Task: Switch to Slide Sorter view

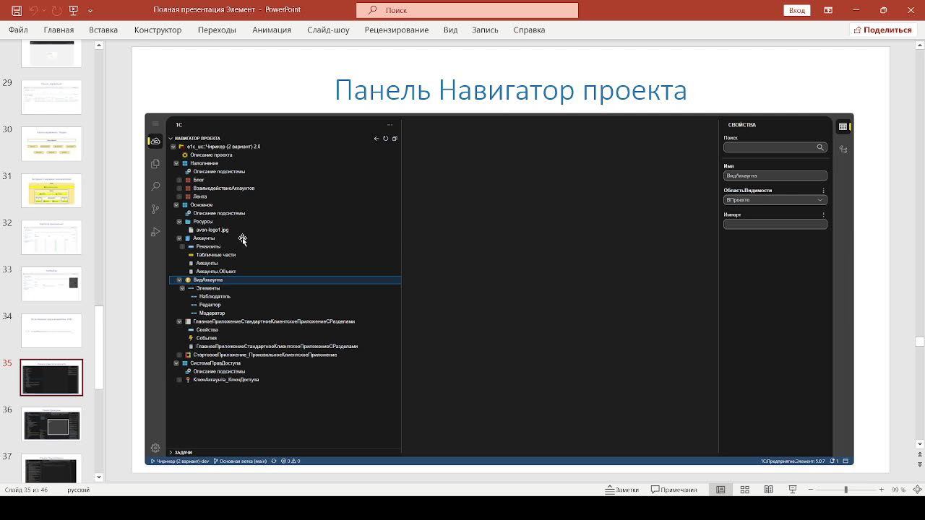Action: [x=744, y=490]
